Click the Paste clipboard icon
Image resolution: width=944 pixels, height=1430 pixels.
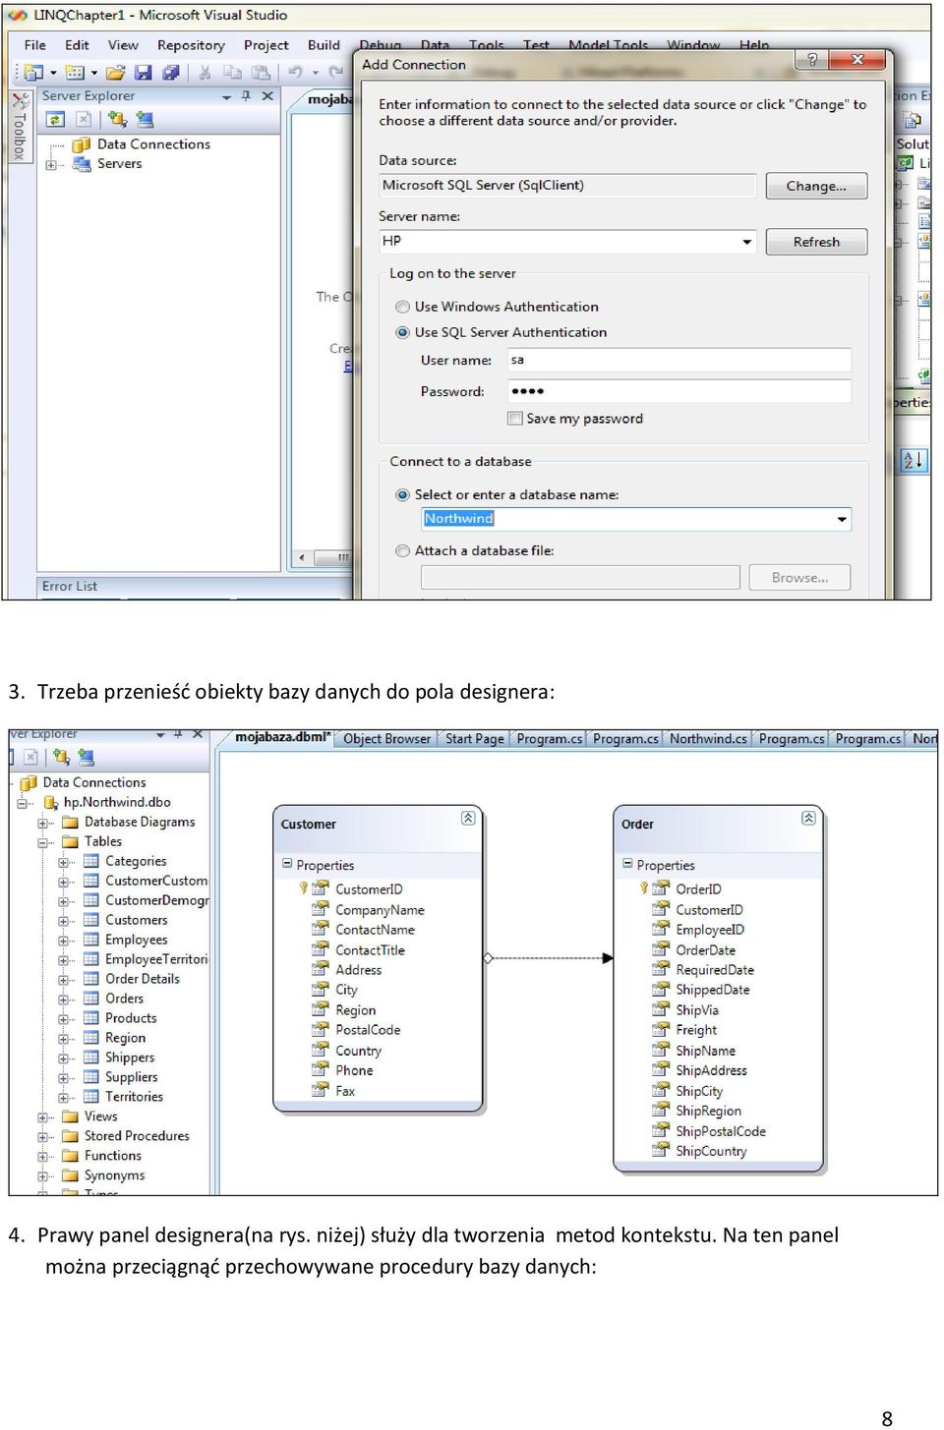[x=261, y=73]
